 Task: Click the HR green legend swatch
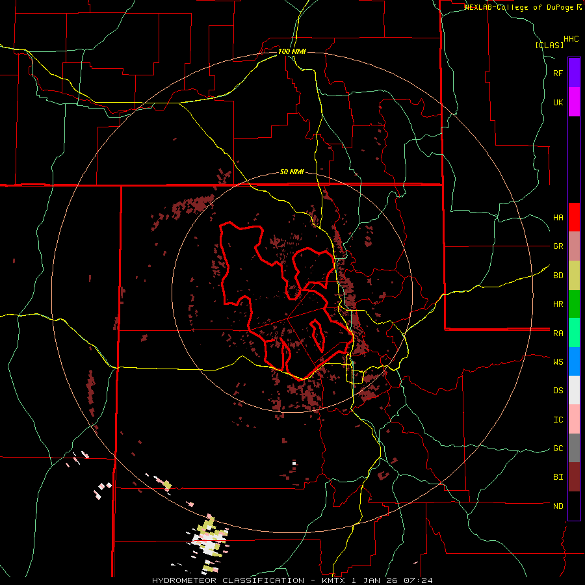click(x=574, y=304)
